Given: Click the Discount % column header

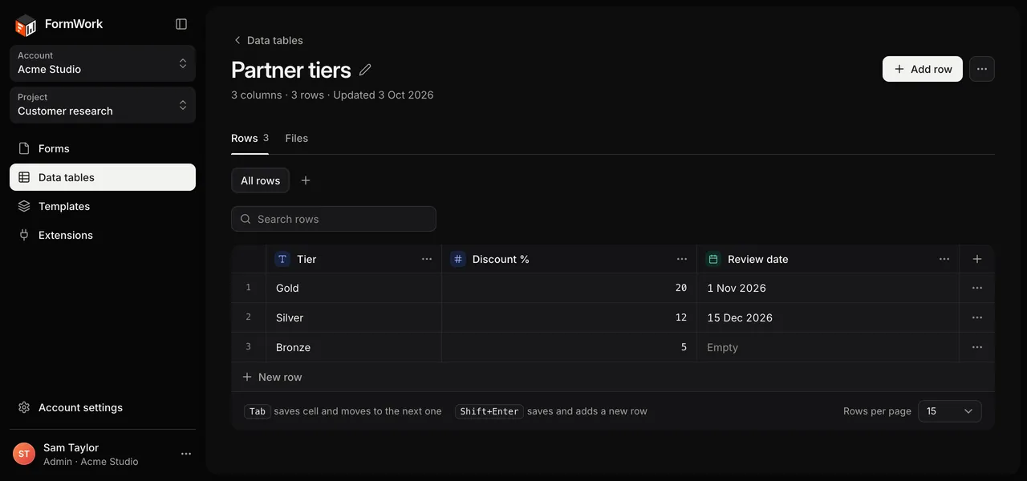Looking at the screenshot, I should (x=569, y=259).
